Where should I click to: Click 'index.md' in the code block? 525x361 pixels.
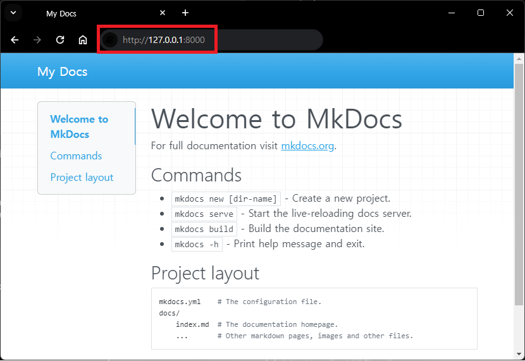point(192,324)
